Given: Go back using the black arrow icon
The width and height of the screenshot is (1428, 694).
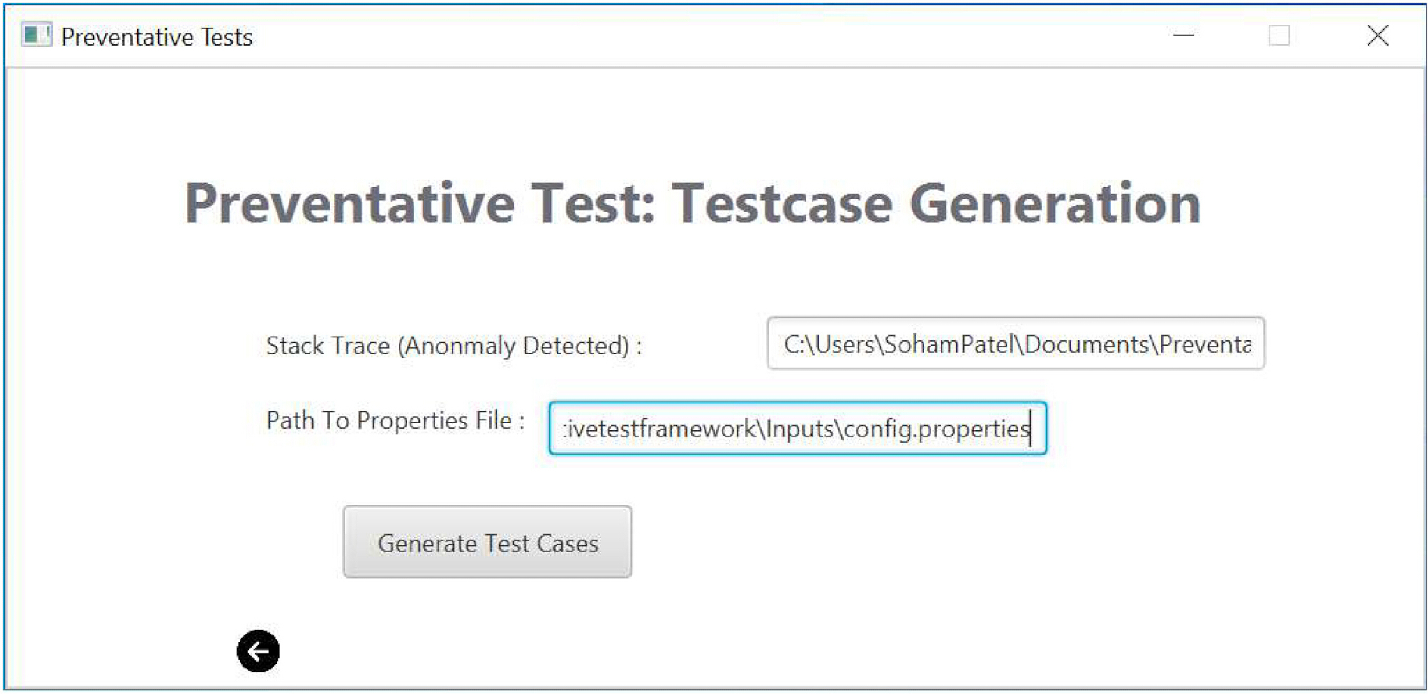Looking at the screenshot, I should (258, 650).
